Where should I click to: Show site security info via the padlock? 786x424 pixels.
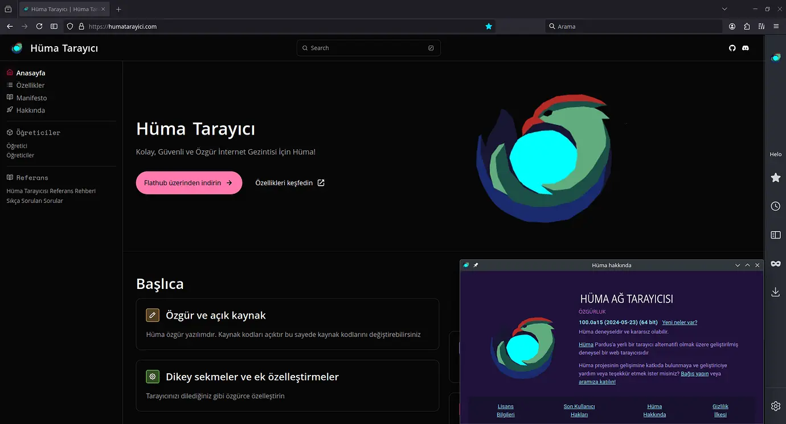(x=81, y=26)
